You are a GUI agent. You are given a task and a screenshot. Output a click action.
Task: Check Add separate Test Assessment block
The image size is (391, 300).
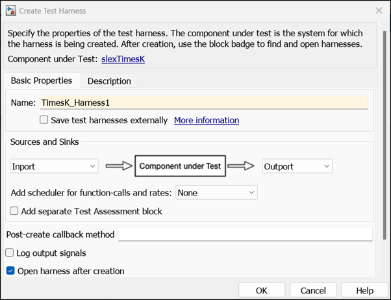(x=14, y=211)
